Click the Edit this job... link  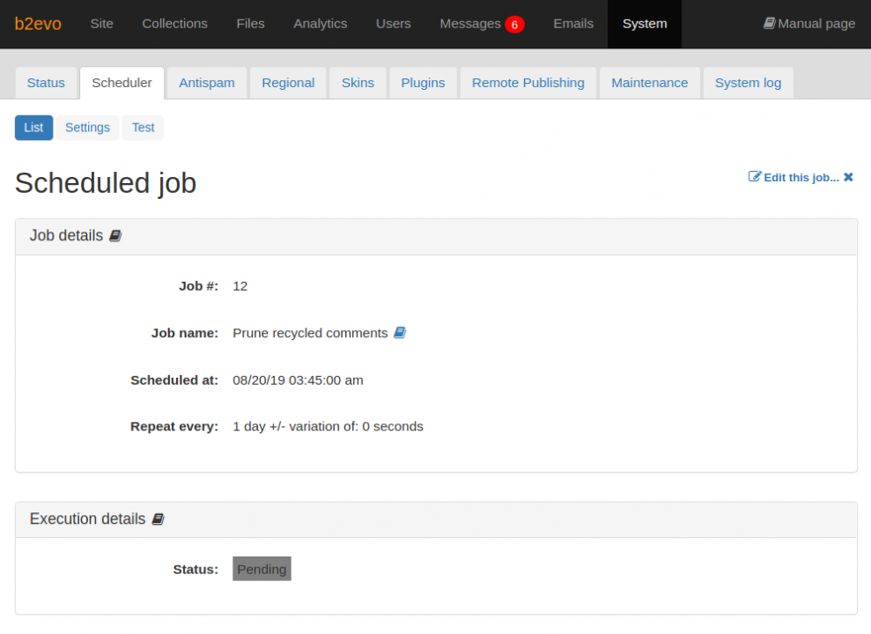[801, 178]
